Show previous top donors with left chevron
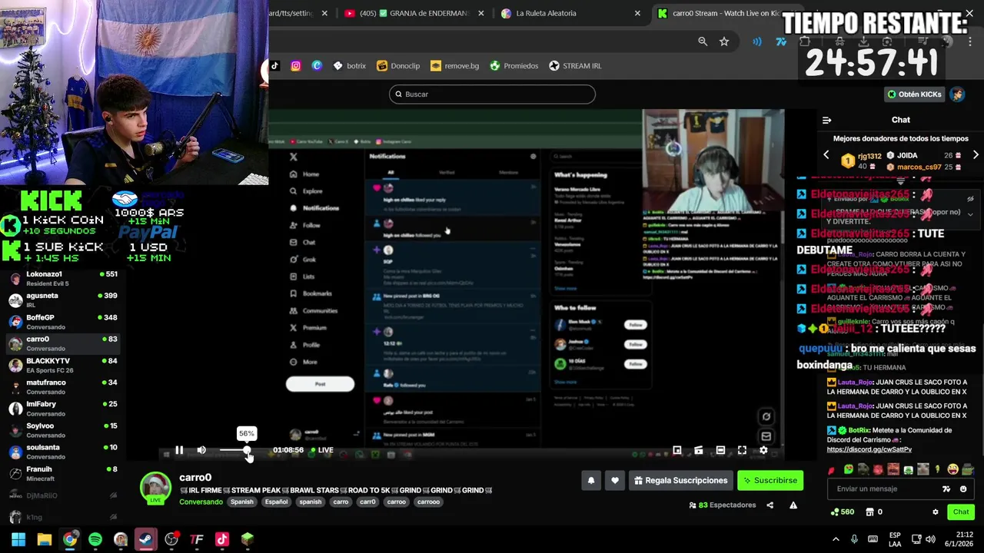The height and width of the screenshot is (553, 984). (x=826, y=155)
